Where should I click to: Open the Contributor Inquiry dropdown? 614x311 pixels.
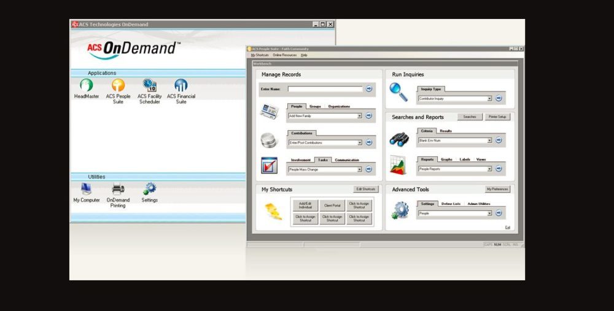(x=489, y=98)
